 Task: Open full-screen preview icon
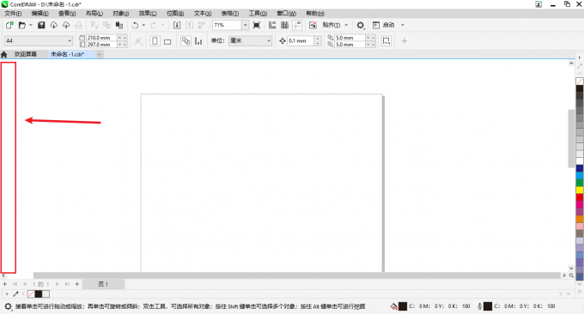(257, 25)
